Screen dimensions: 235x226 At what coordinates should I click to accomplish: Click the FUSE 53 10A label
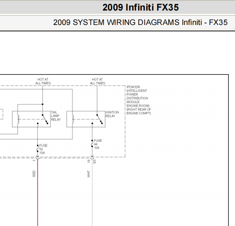coord(43,149)
